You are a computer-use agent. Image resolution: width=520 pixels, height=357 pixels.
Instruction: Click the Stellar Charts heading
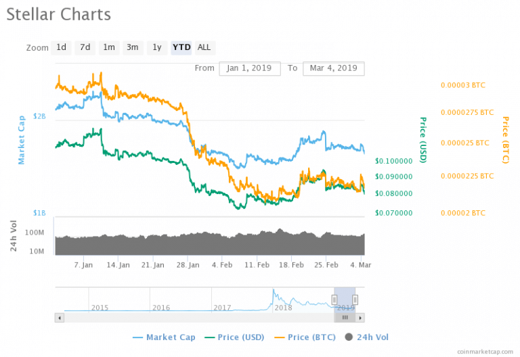click(x=59, y=15)
